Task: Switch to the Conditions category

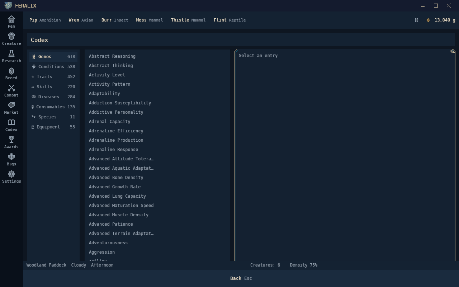Action: tap(53, 67)
